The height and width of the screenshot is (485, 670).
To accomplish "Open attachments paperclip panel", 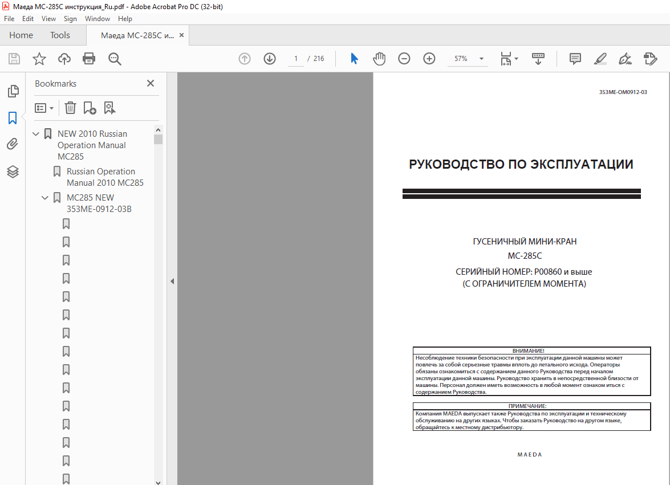I will tap(13, 144).
